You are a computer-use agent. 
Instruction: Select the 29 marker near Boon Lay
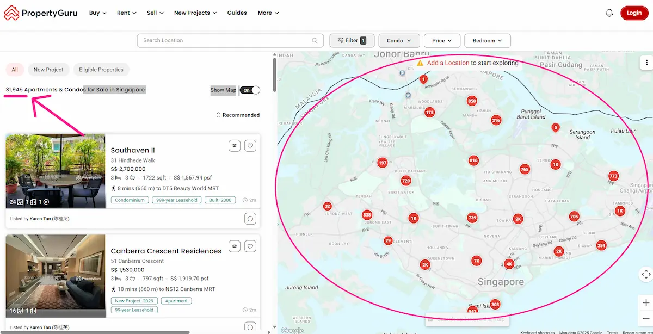coord(388,240)
